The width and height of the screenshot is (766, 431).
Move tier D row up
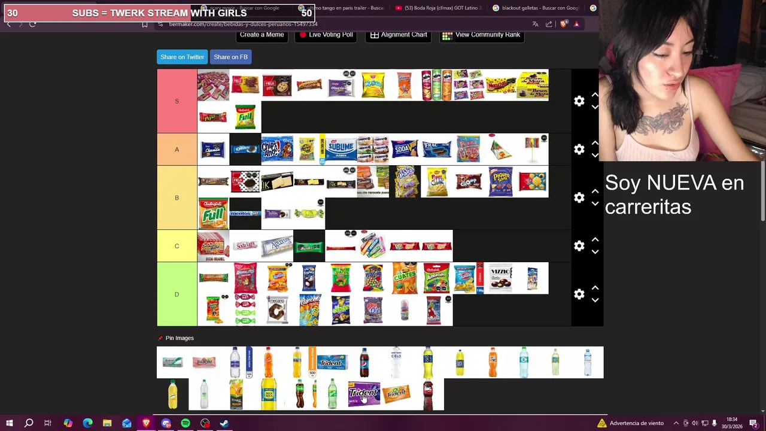click(x=595, y=288)
